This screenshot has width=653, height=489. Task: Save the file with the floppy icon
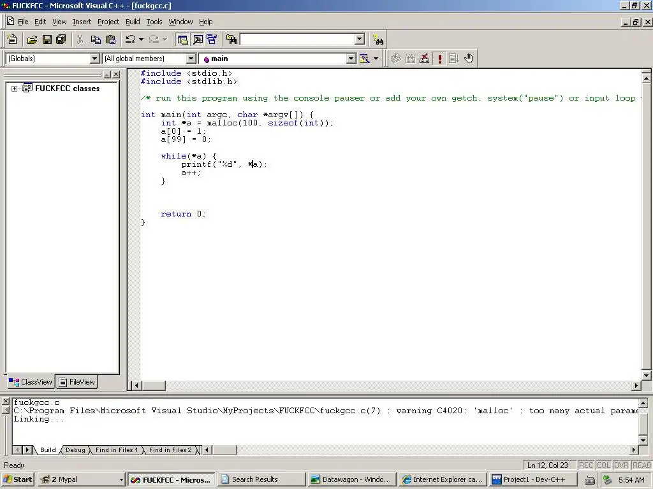47,39
